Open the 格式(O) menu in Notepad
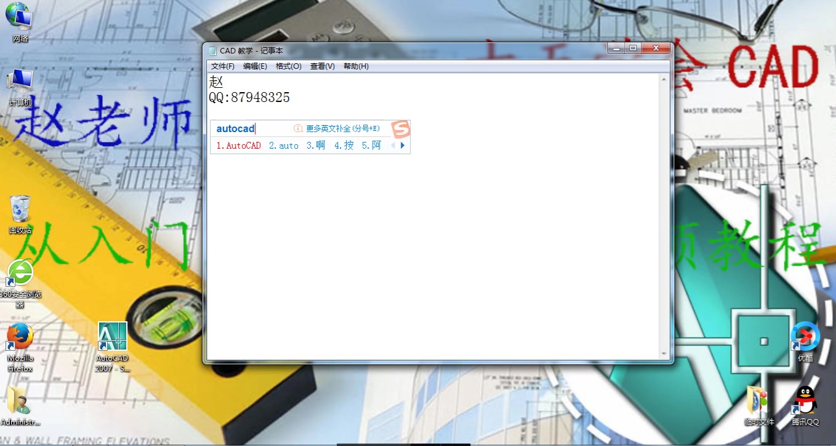The width and height of the screenshot is (836, 446). click(289, 66)
